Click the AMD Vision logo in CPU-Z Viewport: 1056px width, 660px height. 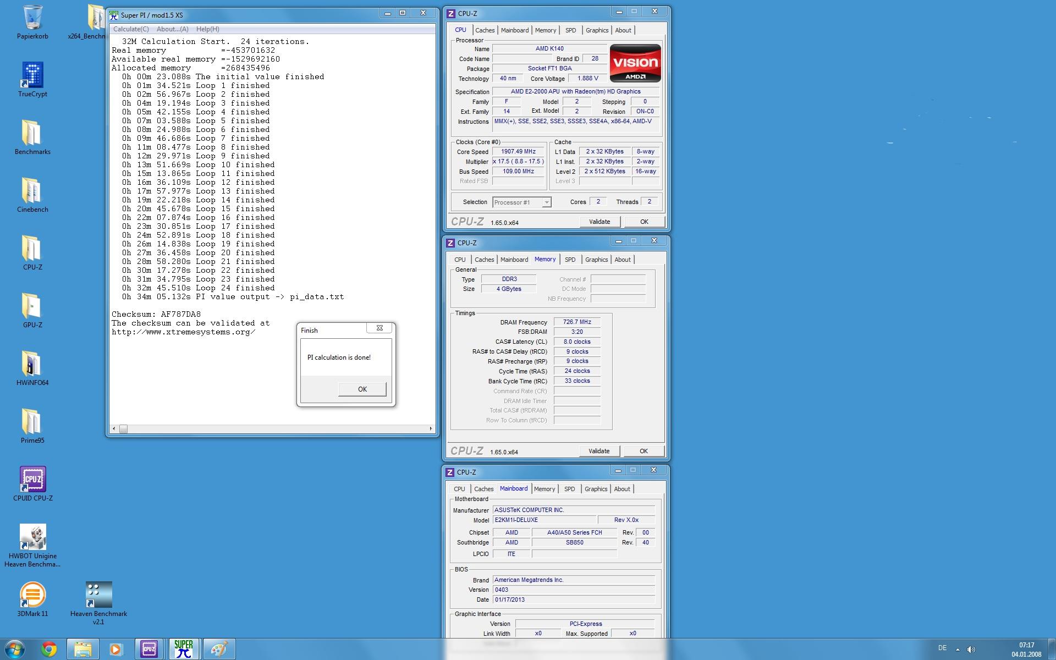click(x=635, y=63)
